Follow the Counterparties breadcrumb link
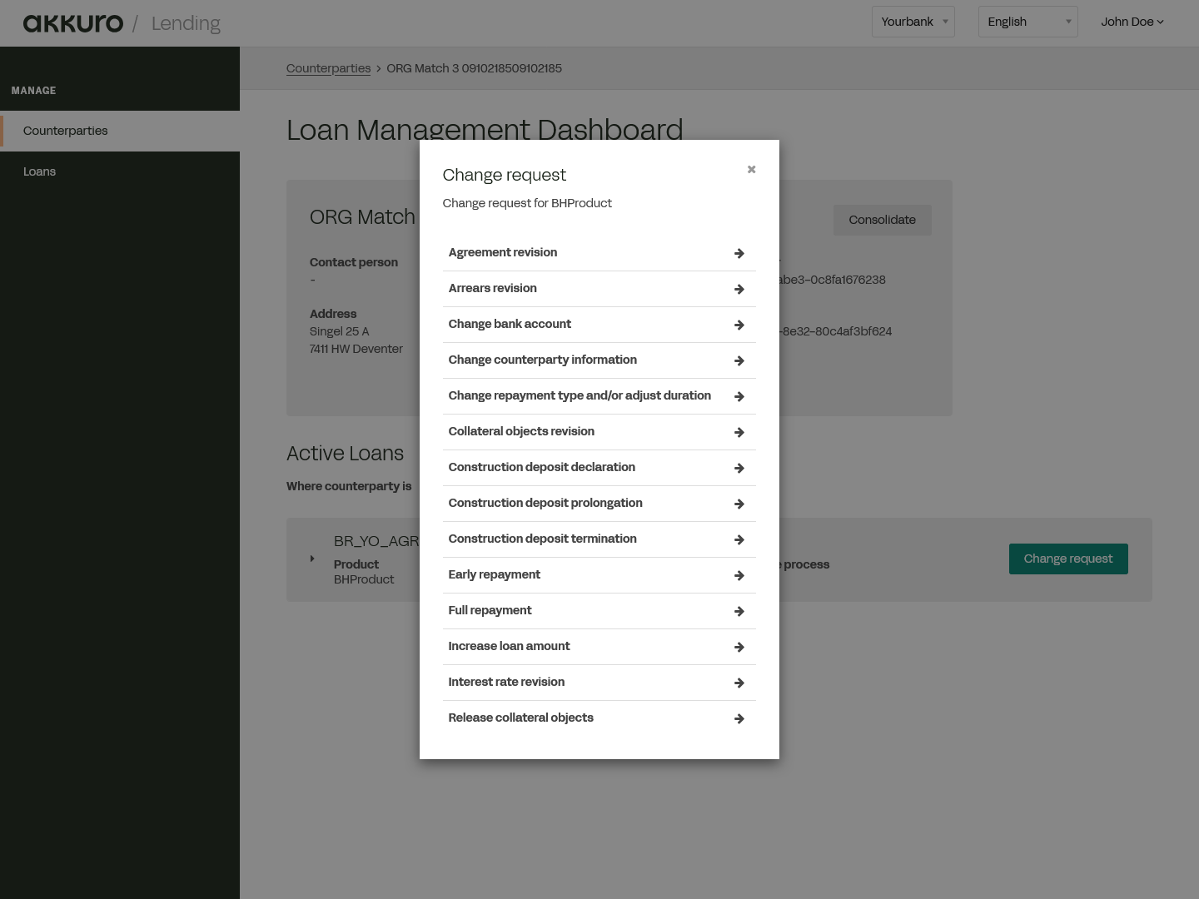1199x899 pixels. click(x=328, y=68)
